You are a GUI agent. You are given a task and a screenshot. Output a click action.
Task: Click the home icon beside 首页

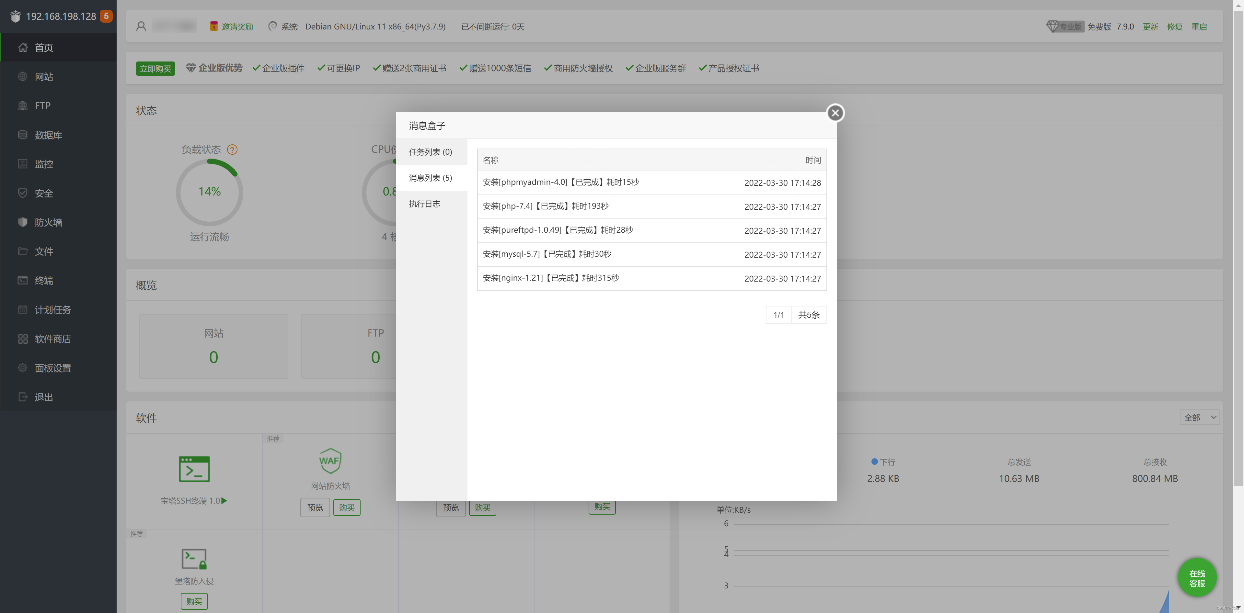23,47
